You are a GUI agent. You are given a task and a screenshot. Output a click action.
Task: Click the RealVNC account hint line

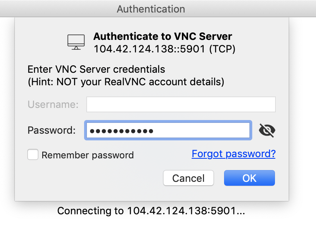(x=126, y=82)
